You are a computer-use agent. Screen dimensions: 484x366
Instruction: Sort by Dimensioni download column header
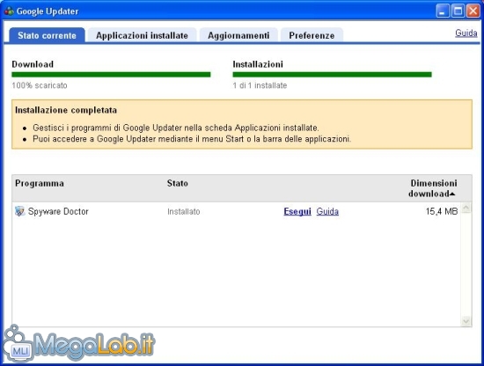pyautogui.click(x=432, y=188)
